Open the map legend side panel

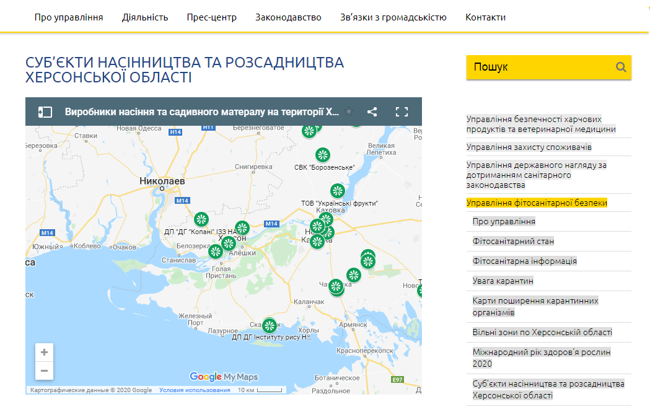tap(44, 112)
